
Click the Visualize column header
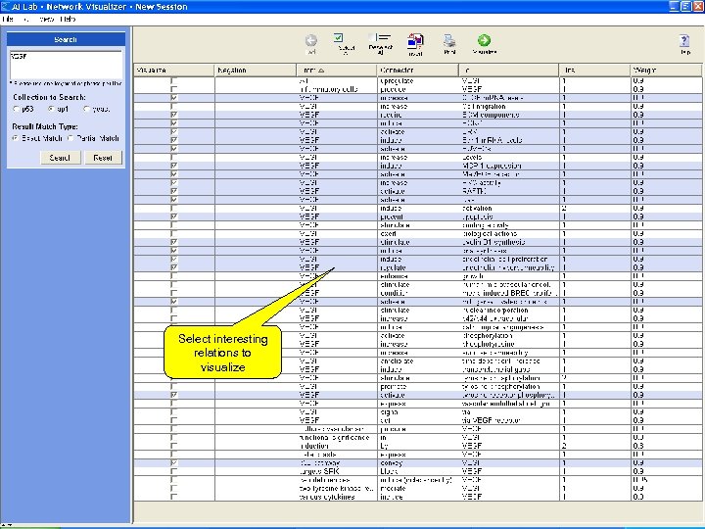174,71
